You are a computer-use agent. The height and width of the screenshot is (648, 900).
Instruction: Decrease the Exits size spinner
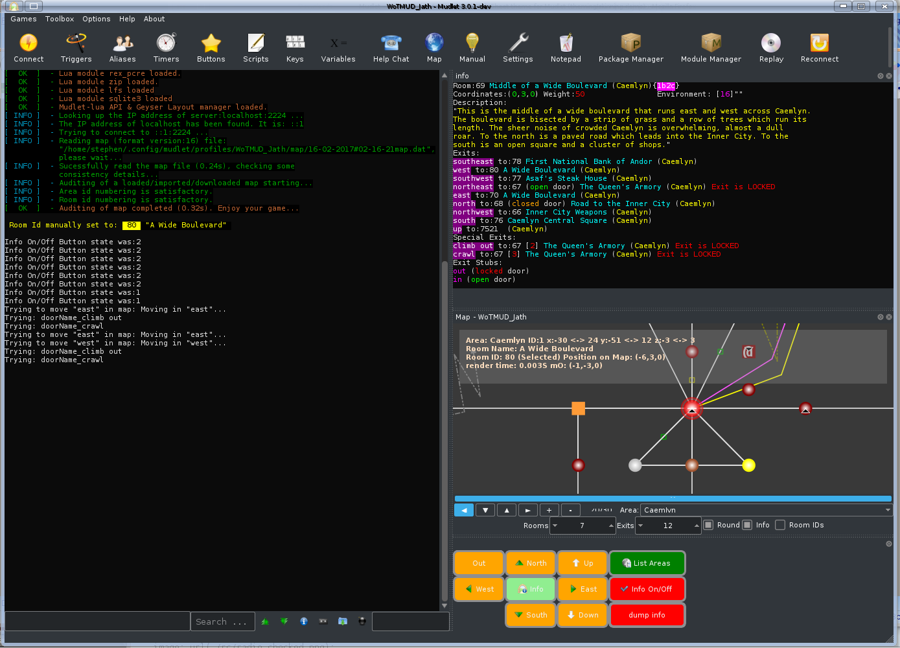tap(641, 526)
